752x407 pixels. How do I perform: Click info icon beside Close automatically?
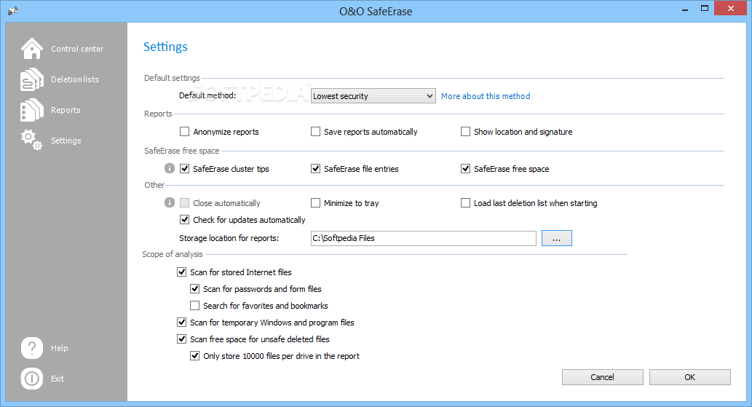[170, 202]
